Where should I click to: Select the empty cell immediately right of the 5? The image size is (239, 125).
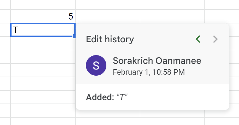coord(108,16)
